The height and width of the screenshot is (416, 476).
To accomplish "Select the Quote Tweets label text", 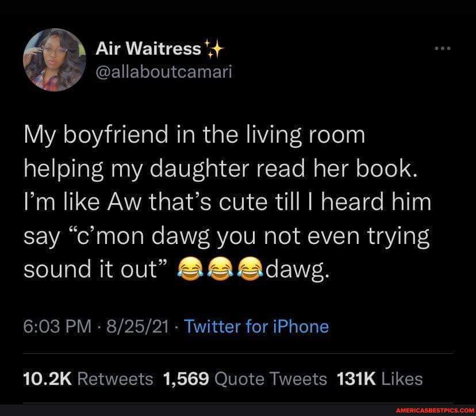I will [x=271, y=379].
